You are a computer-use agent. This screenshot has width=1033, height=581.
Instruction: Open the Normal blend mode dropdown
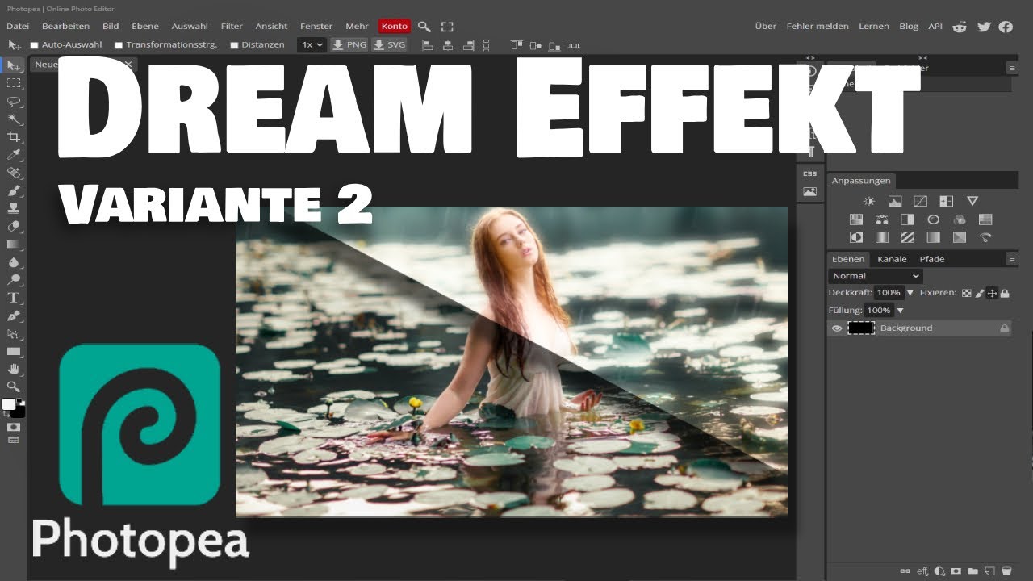tap(876, 276)
